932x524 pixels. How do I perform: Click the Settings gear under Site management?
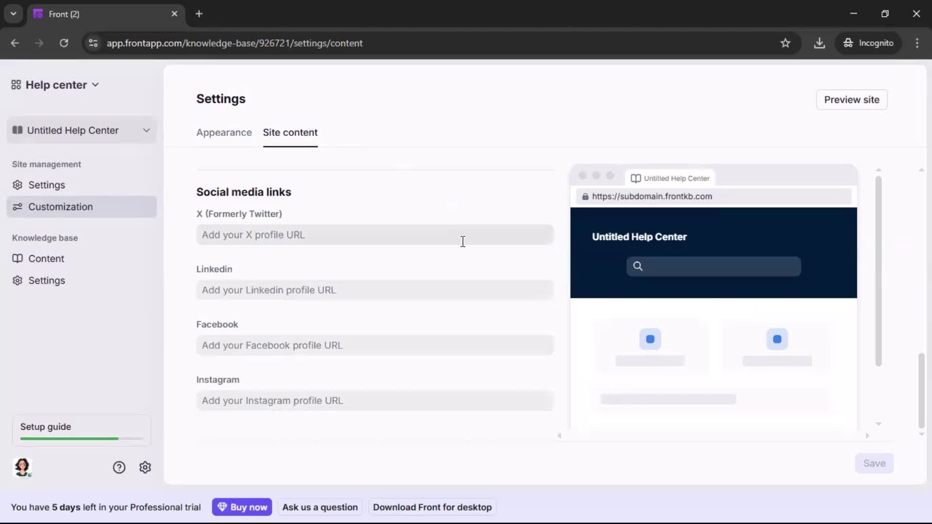click(x=47, y=185)
